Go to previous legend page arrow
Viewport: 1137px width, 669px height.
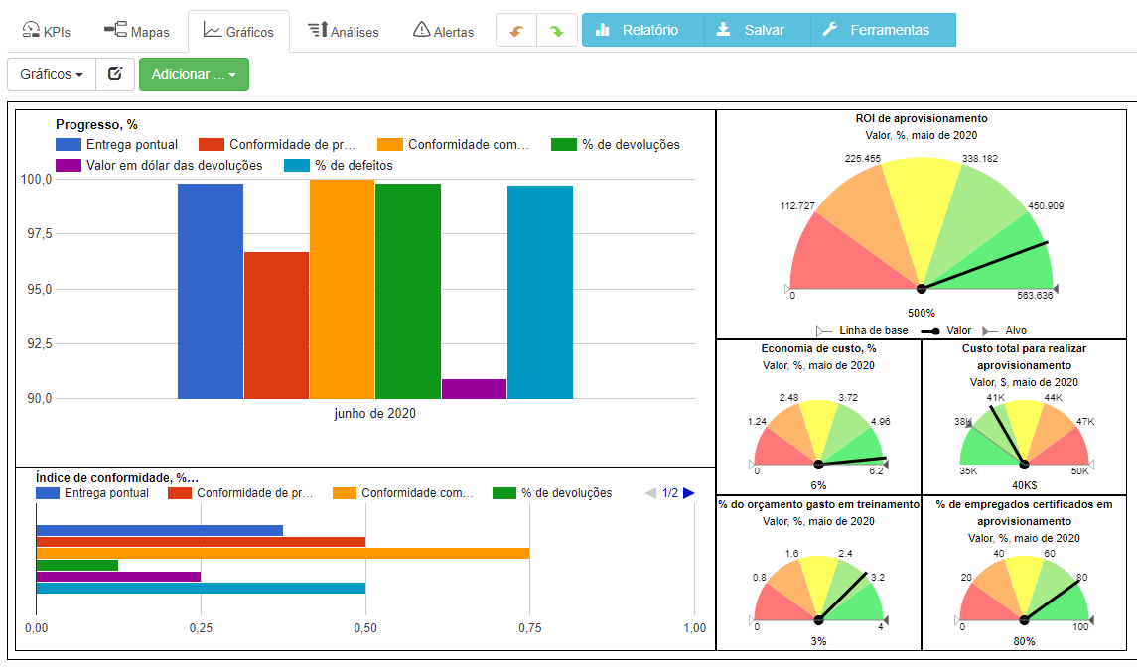coord(650,493)
